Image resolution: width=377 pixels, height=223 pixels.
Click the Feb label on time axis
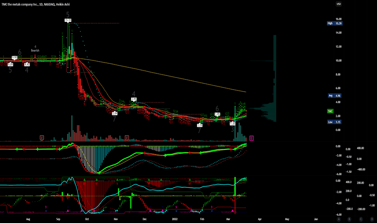click(x=202, y=219)
